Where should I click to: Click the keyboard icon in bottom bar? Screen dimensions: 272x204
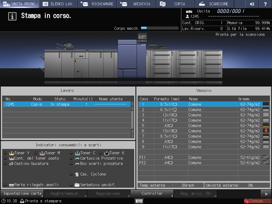pos(139,201)
